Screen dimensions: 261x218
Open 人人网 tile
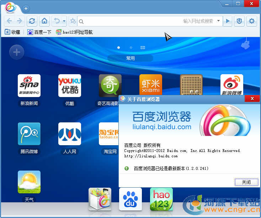point(70,134)
